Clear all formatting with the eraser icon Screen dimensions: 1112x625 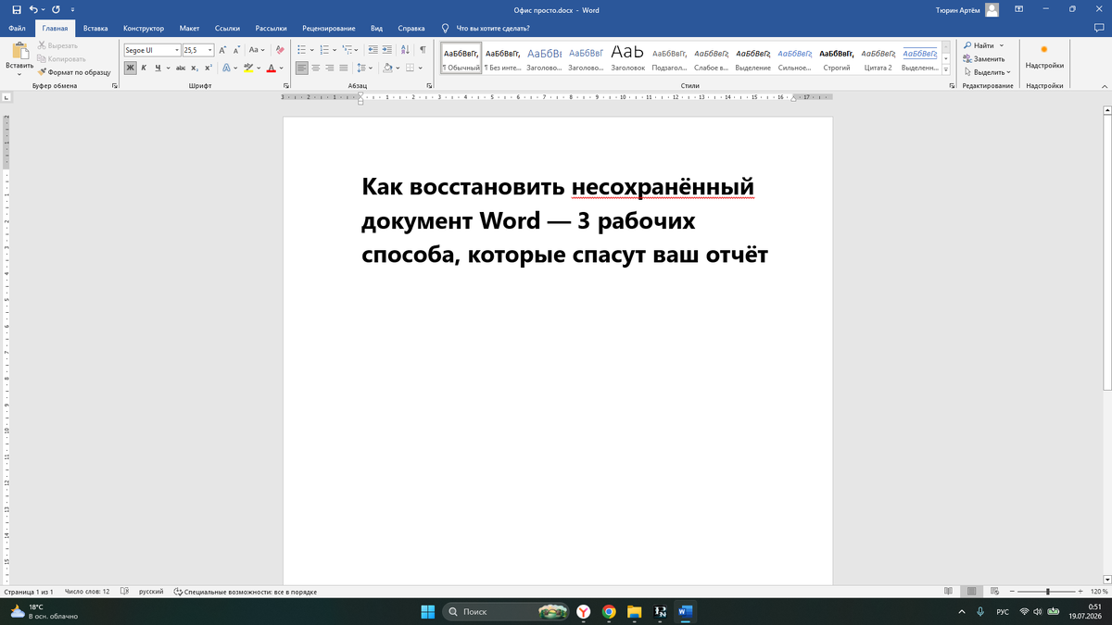point(281,50)
